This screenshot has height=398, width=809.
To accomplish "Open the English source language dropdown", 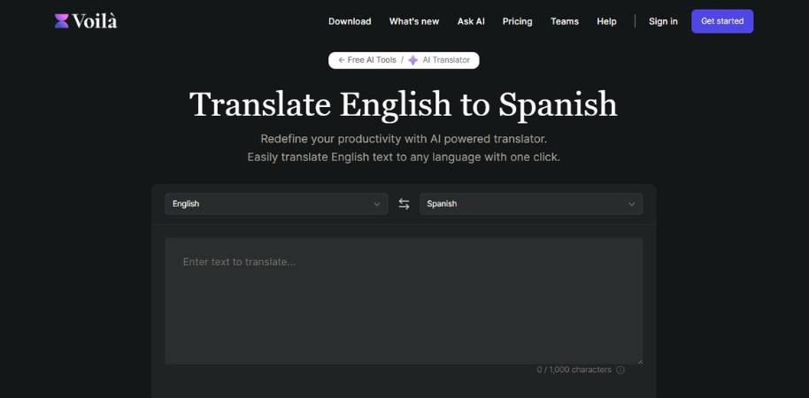I will pyautogui.click(x=275, y=204).
